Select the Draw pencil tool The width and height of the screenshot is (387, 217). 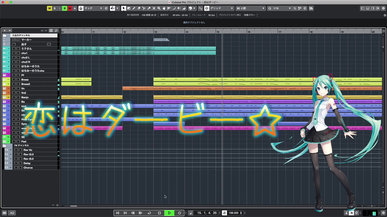click(x=133, y=8)
